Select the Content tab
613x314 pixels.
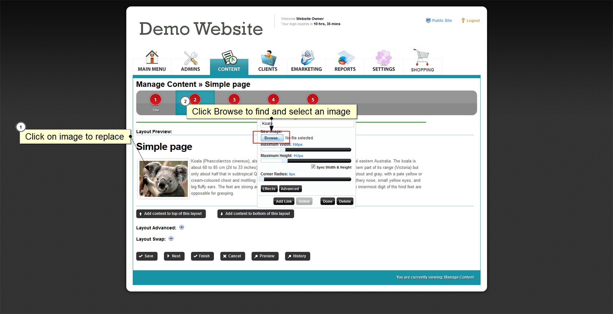coord(229,62)
